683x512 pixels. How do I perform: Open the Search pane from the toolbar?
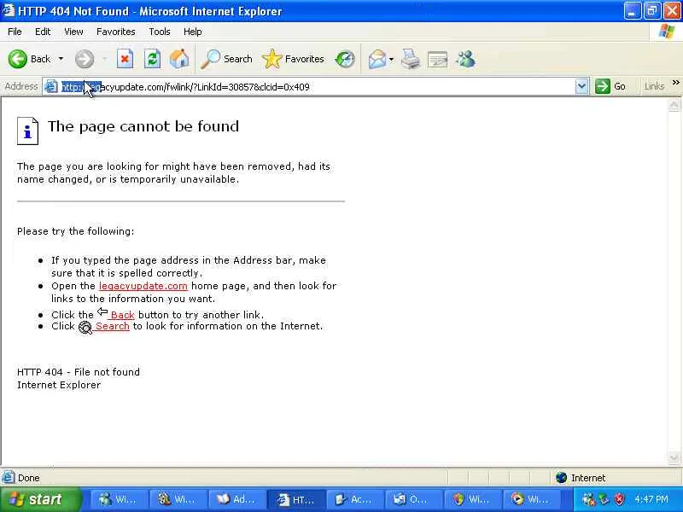click(226, 59)
